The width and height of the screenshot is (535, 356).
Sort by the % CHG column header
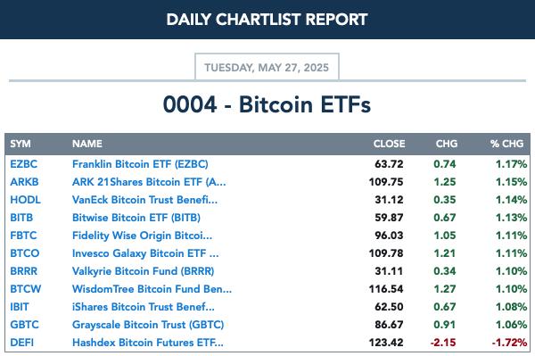tap(506, 144)
